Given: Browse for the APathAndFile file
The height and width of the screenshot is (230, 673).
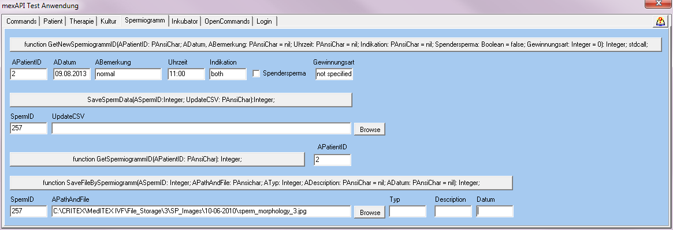Looking at the screenshot, I should point(370,212).
